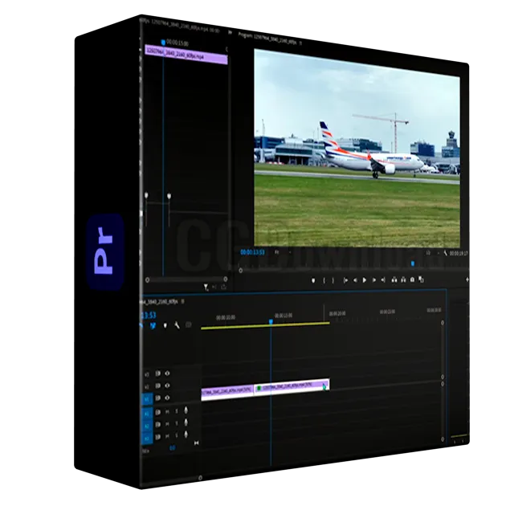Screen dimensions: 506x506
Task: Click the Program timecode 00:00:13:53
Action: tap(252, 252)
